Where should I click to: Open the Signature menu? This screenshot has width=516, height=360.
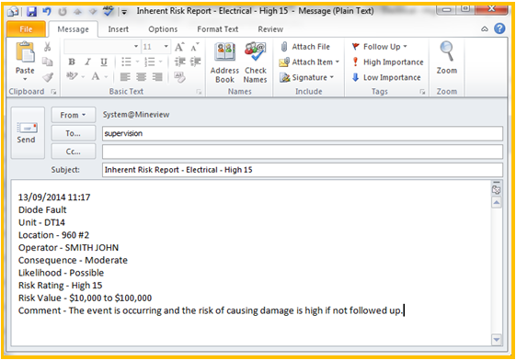tap(306, 77)
